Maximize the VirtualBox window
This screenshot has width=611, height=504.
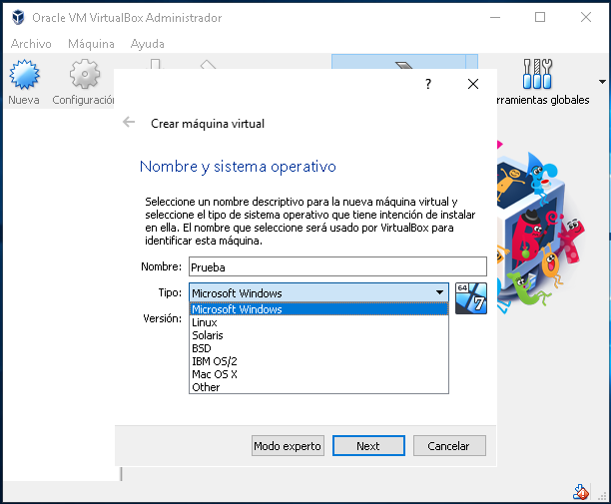(540, 17)
